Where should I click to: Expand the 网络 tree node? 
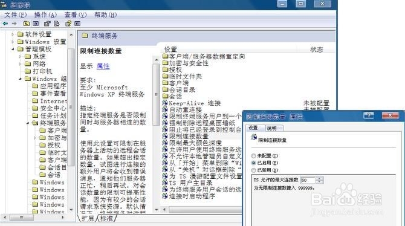pyautogui.click(x=20, y=64)
